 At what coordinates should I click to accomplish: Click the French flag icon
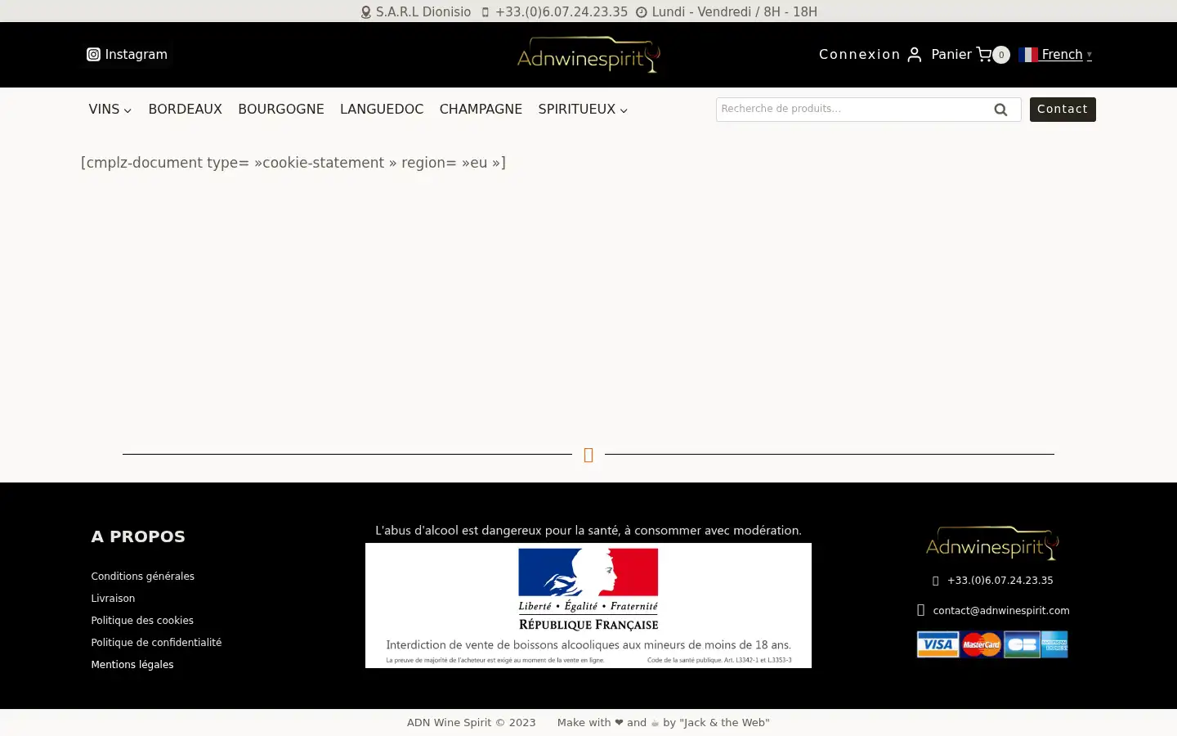coord(1028,55)
